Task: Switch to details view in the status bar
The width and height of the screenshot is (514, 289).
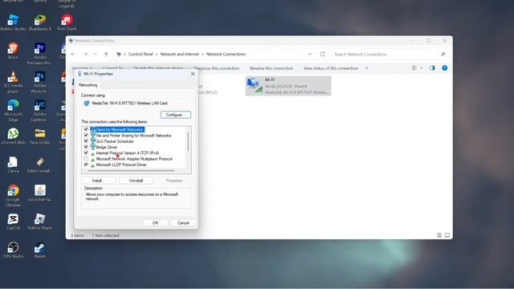Action: coord(439,235)
